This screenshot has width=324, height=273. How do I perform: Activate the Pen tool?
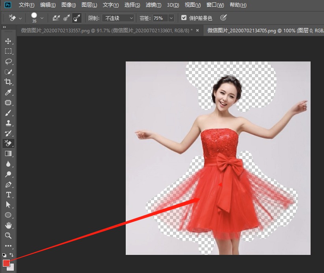[8, 184]
